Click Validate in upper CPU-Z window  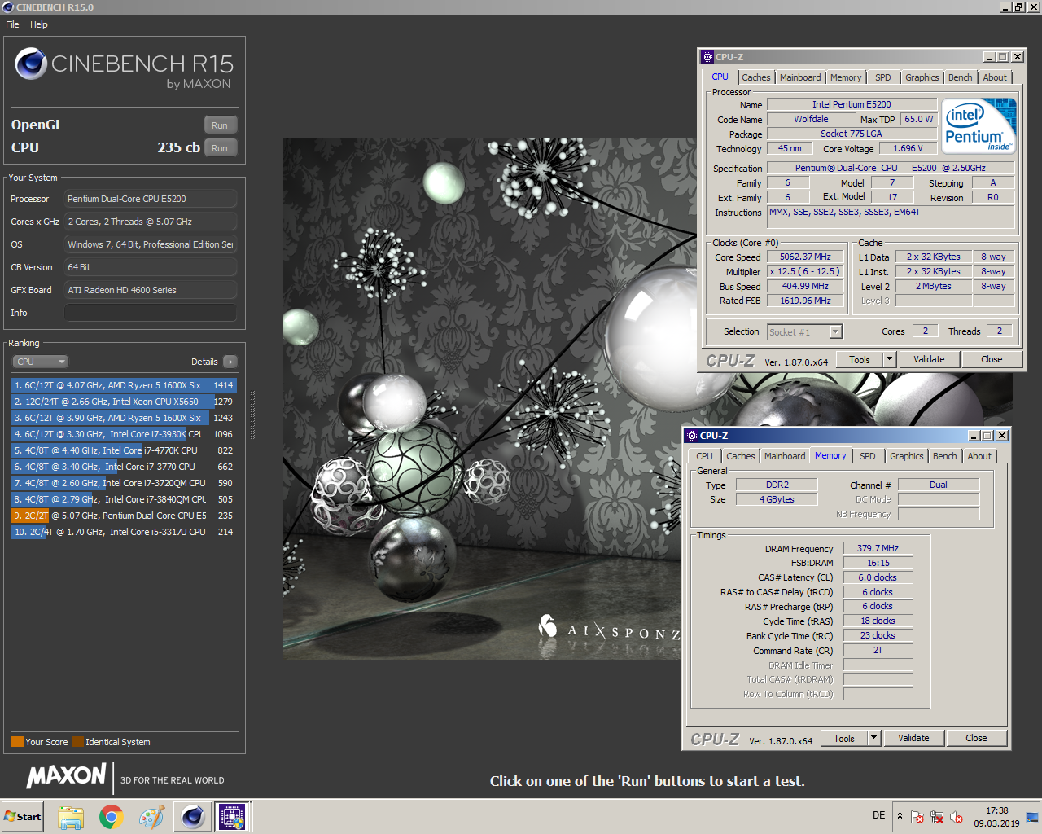tap(929, 359)
